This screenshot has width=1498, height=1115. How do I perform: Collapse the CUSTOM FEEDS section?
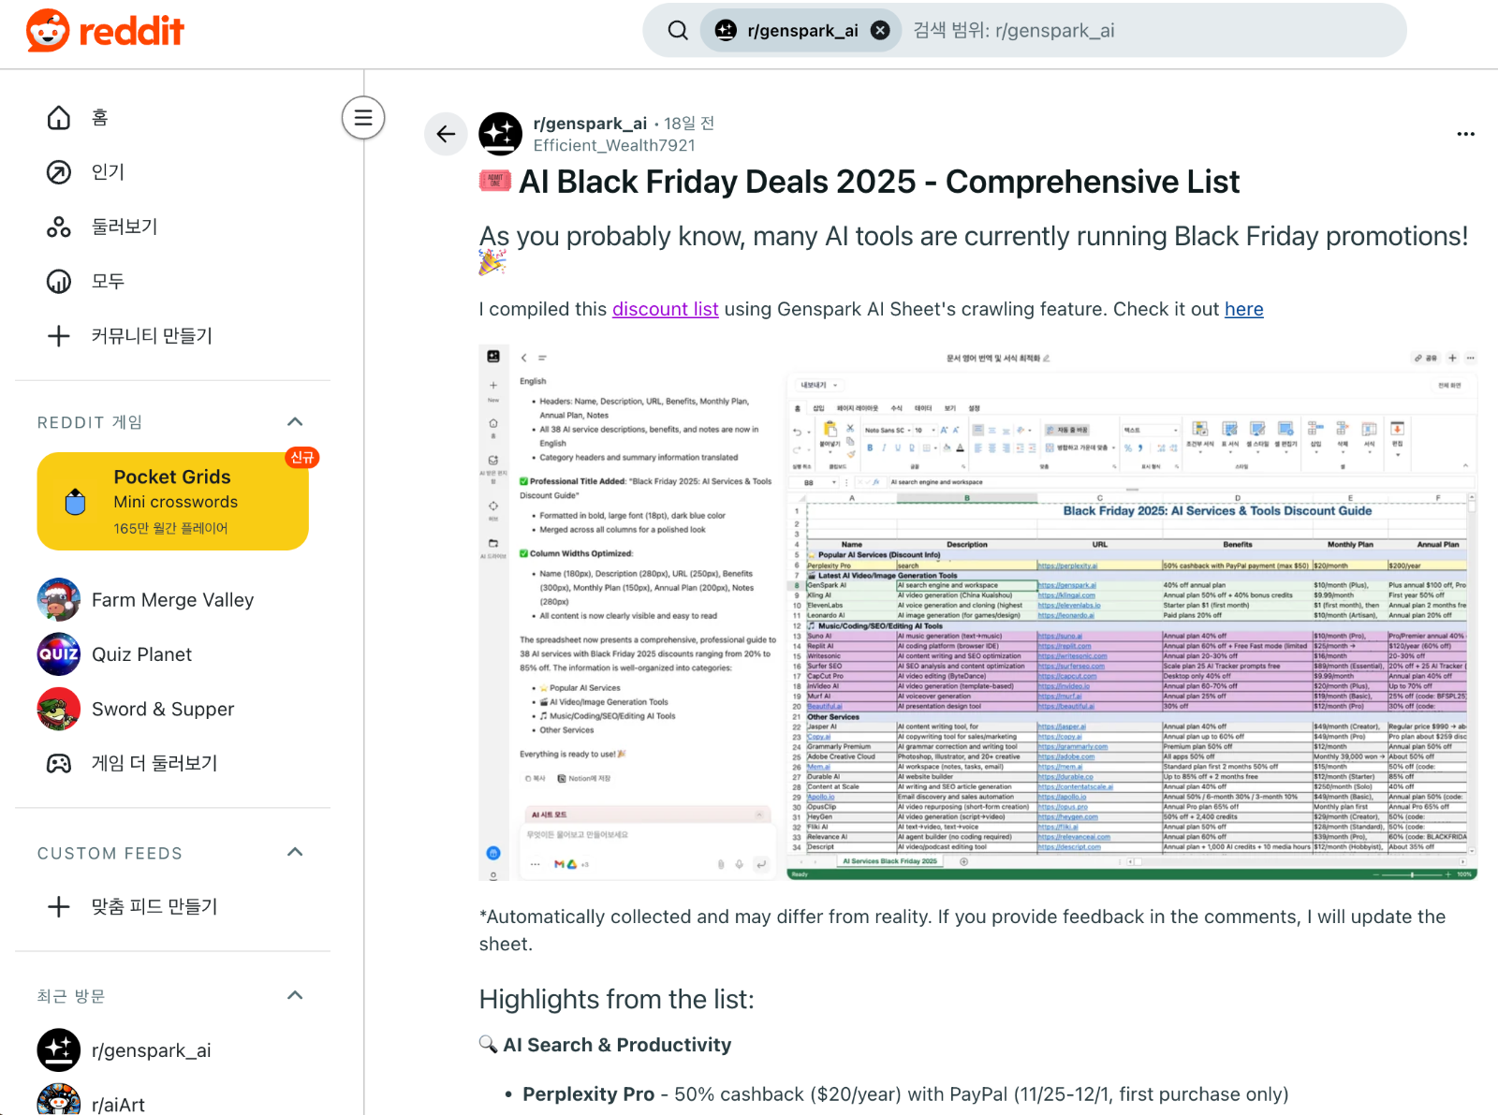pos(295,853)
